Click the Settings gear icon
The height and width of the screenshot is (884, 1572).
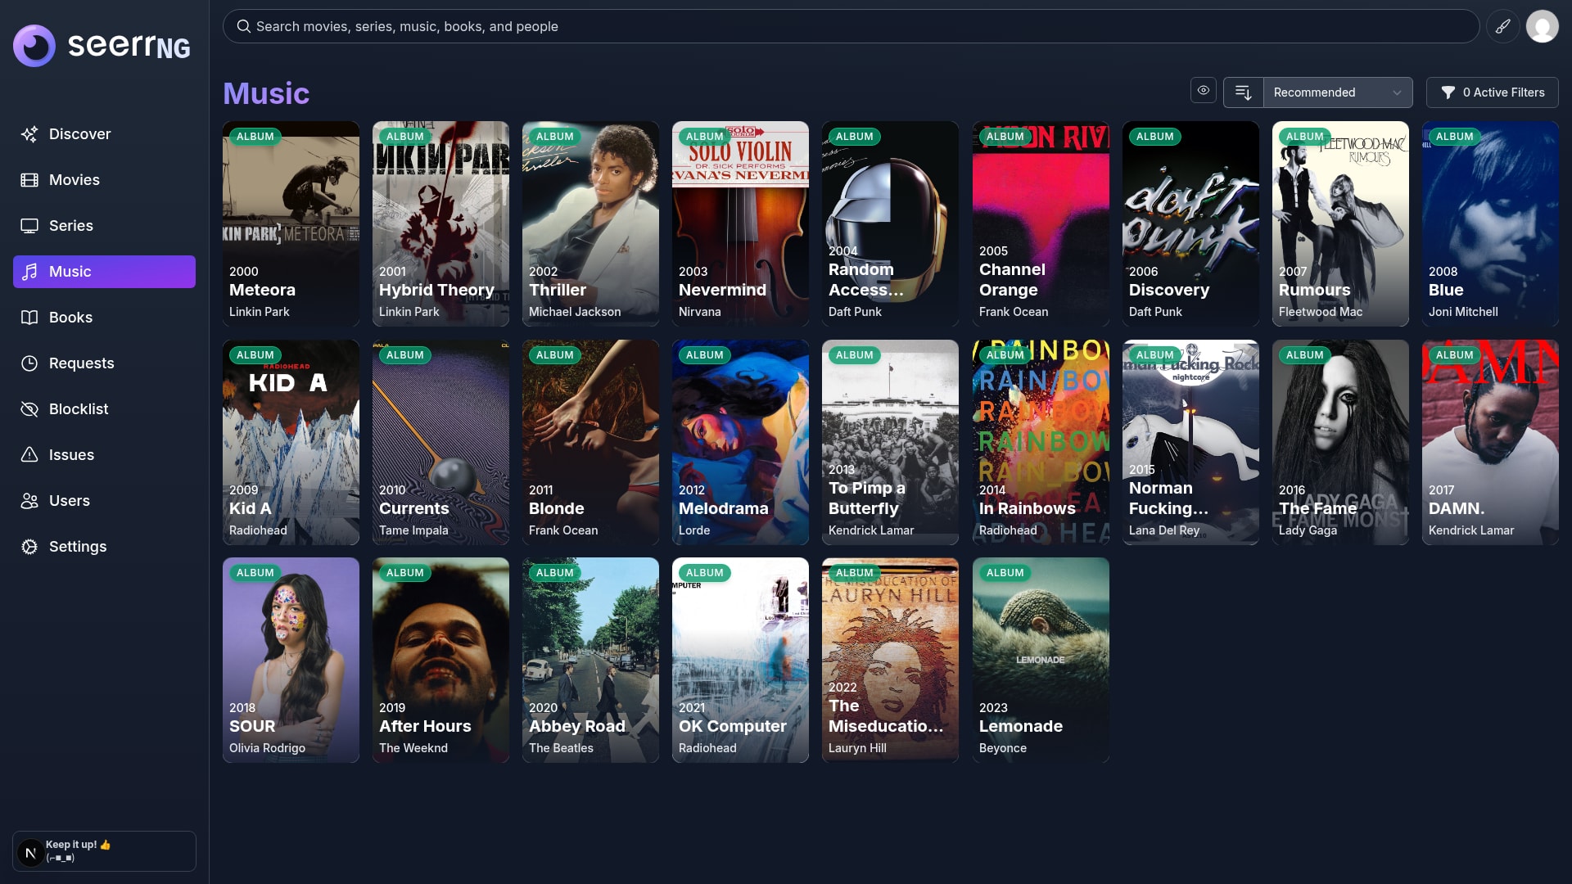(29, 547)
